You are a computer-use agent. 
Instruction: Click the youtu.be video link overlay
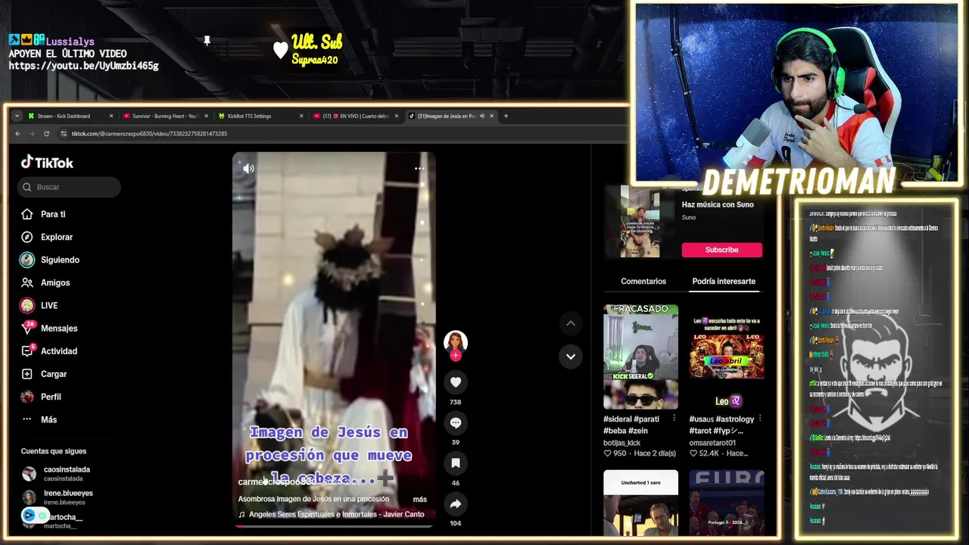83,66
